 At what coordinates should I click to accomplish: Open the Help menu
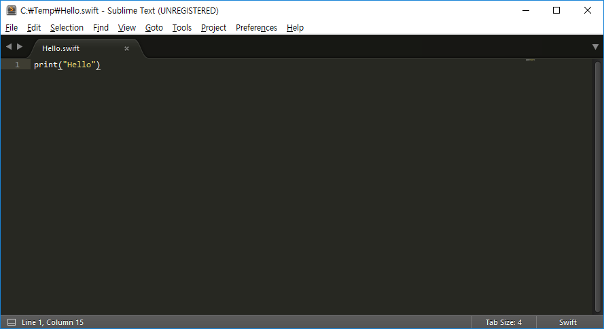[295, 28]
